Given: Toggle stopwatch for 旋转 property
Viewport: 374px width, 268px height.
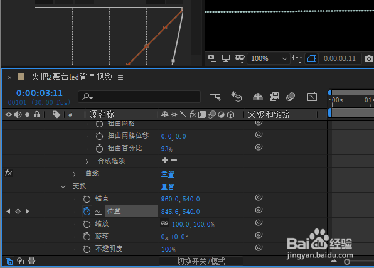Looking at the screenshot, I should coord(87,236).
